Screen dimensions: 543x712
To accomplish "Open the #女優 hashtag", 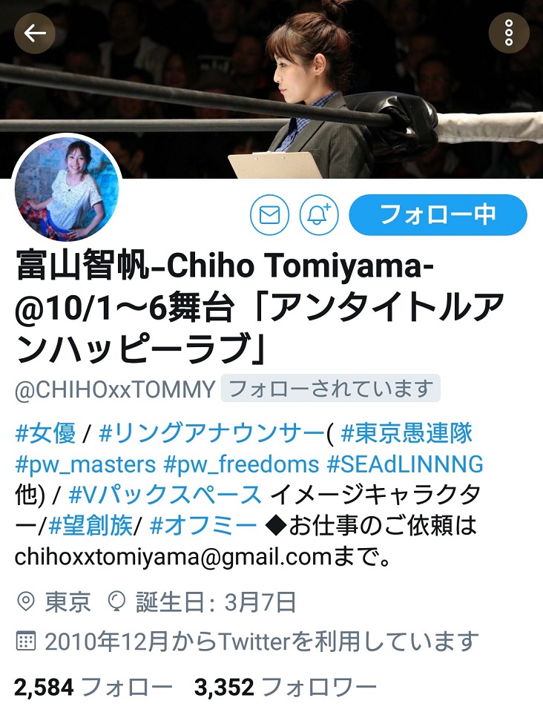I will [x=45, y=432].
